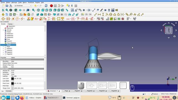178x100 pixels.
Task: Close the Page001 document tab
Action: point(81,91)
